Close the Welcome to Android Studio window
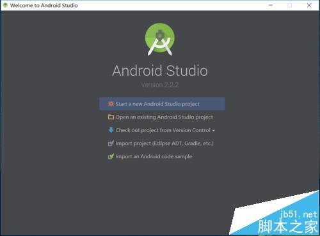 (309, 5)
